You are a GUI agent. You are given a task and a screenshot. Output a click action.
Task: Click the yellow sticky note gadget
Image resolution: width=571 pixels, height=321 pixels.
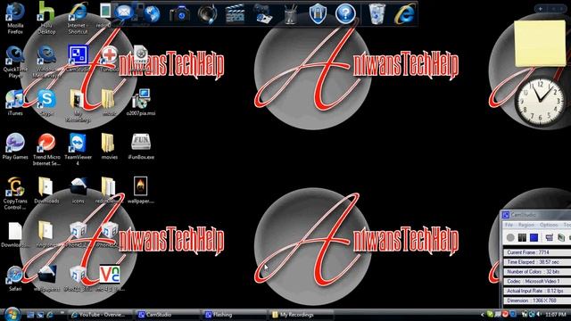point(540,44)
